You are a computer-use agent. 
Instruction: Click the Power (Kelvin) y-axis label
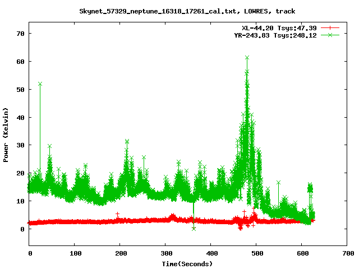tap(6, 135)
